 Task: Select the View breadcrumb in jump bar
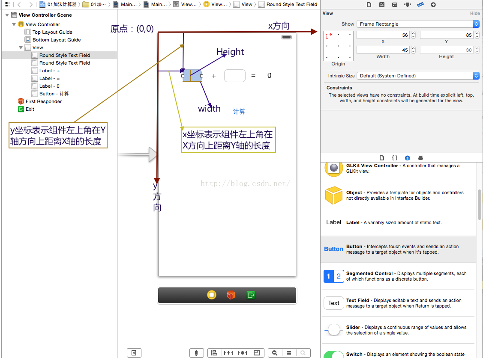click(243, 4)
